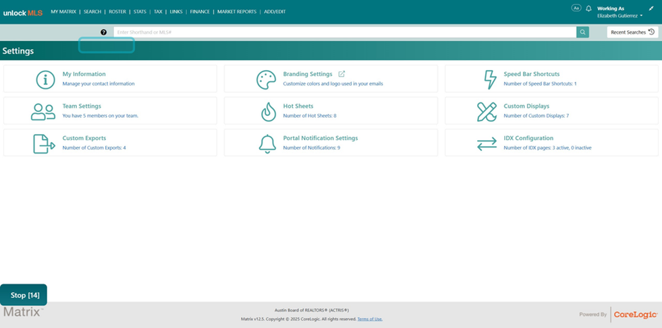
Task: Open the IDX Configuration link
Action: [528, 138]
